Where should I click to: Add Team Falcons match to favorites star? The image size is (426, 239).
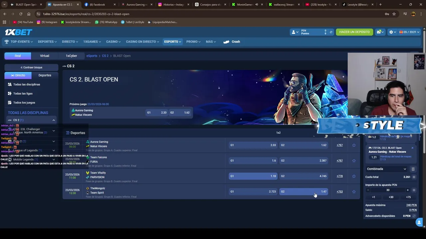click(x=354, y=161)
